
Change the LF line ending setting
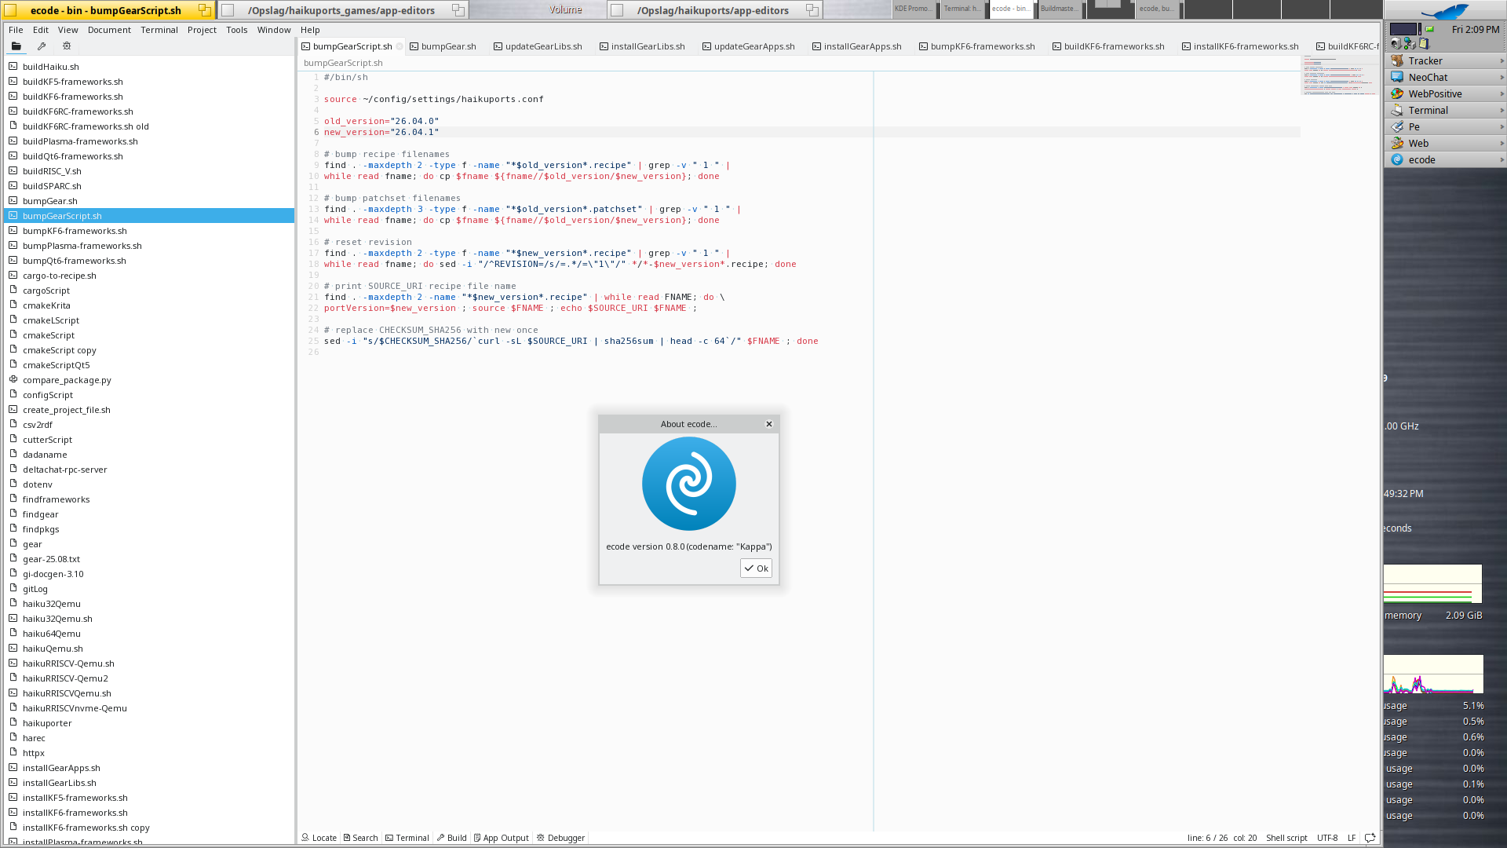[1352, 838]
